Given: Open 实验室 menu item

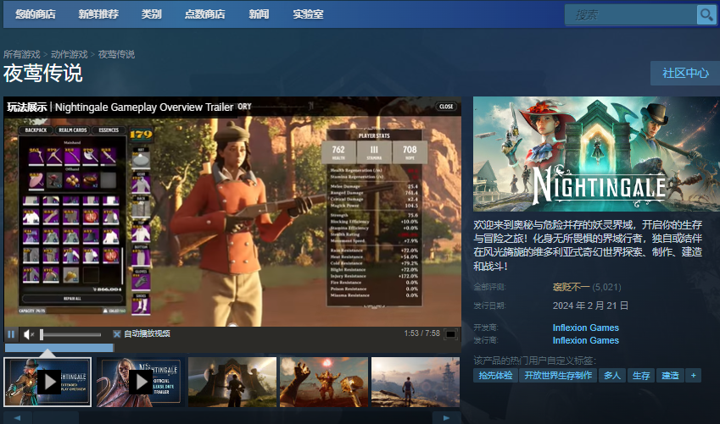Looking at the screenshot, I should [308, 14].
